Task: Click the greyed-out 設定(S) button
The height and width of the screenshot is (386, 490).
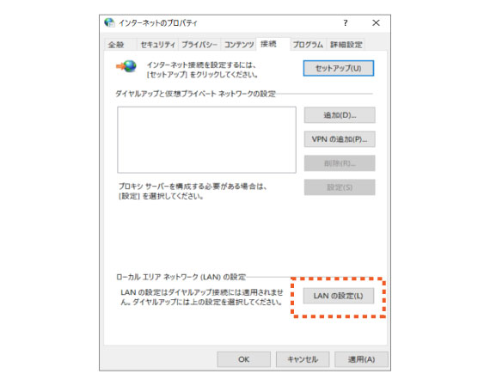Action: pyautogui.click(x=340, y=187)
